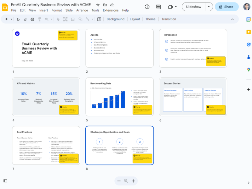Click the Transition button in toolbar
Image resolution: width=252 pixels, height=189 pixels.
point(169,19)
